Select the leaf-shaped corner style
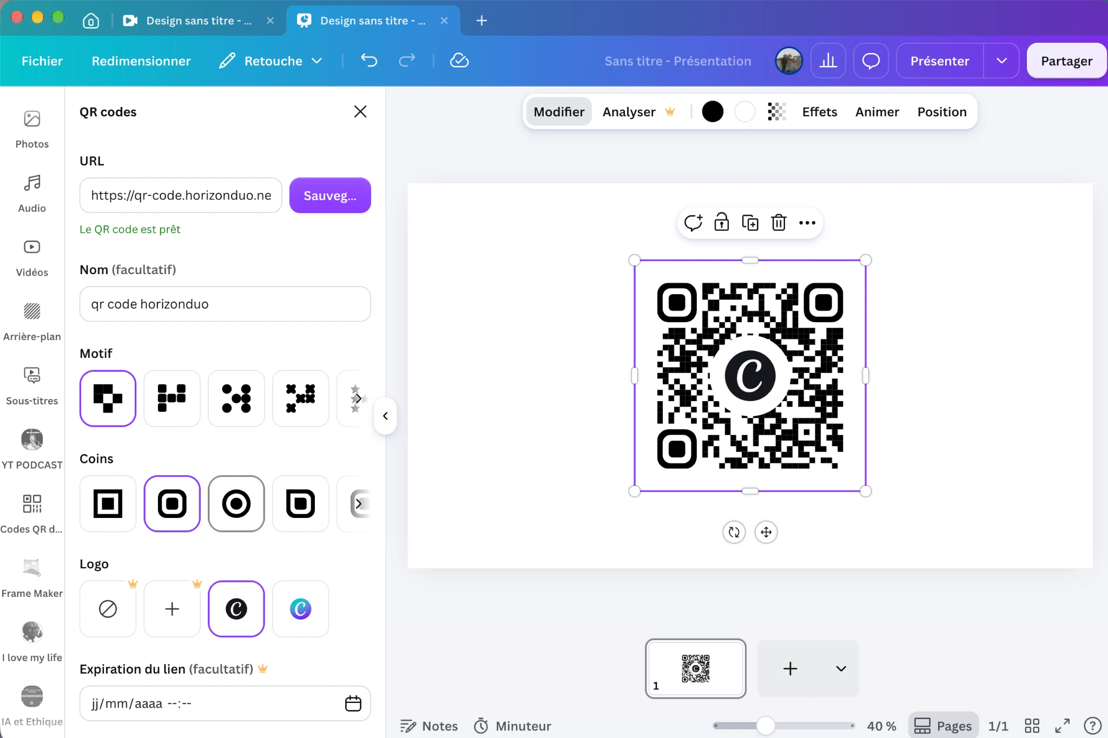The image size is (1108, 738). tap(301, 504)
